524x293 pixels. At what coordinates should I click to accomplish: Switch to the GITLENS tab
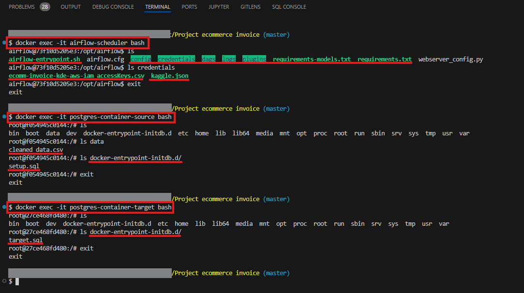pyautogui.click(x=250, y=7)
